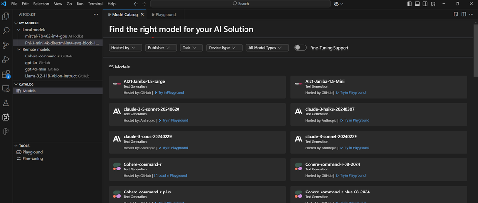Toggle secondary side bar layout icon
Screen dimensions: 478x203
pyautogui.click(x=425, y=4)
